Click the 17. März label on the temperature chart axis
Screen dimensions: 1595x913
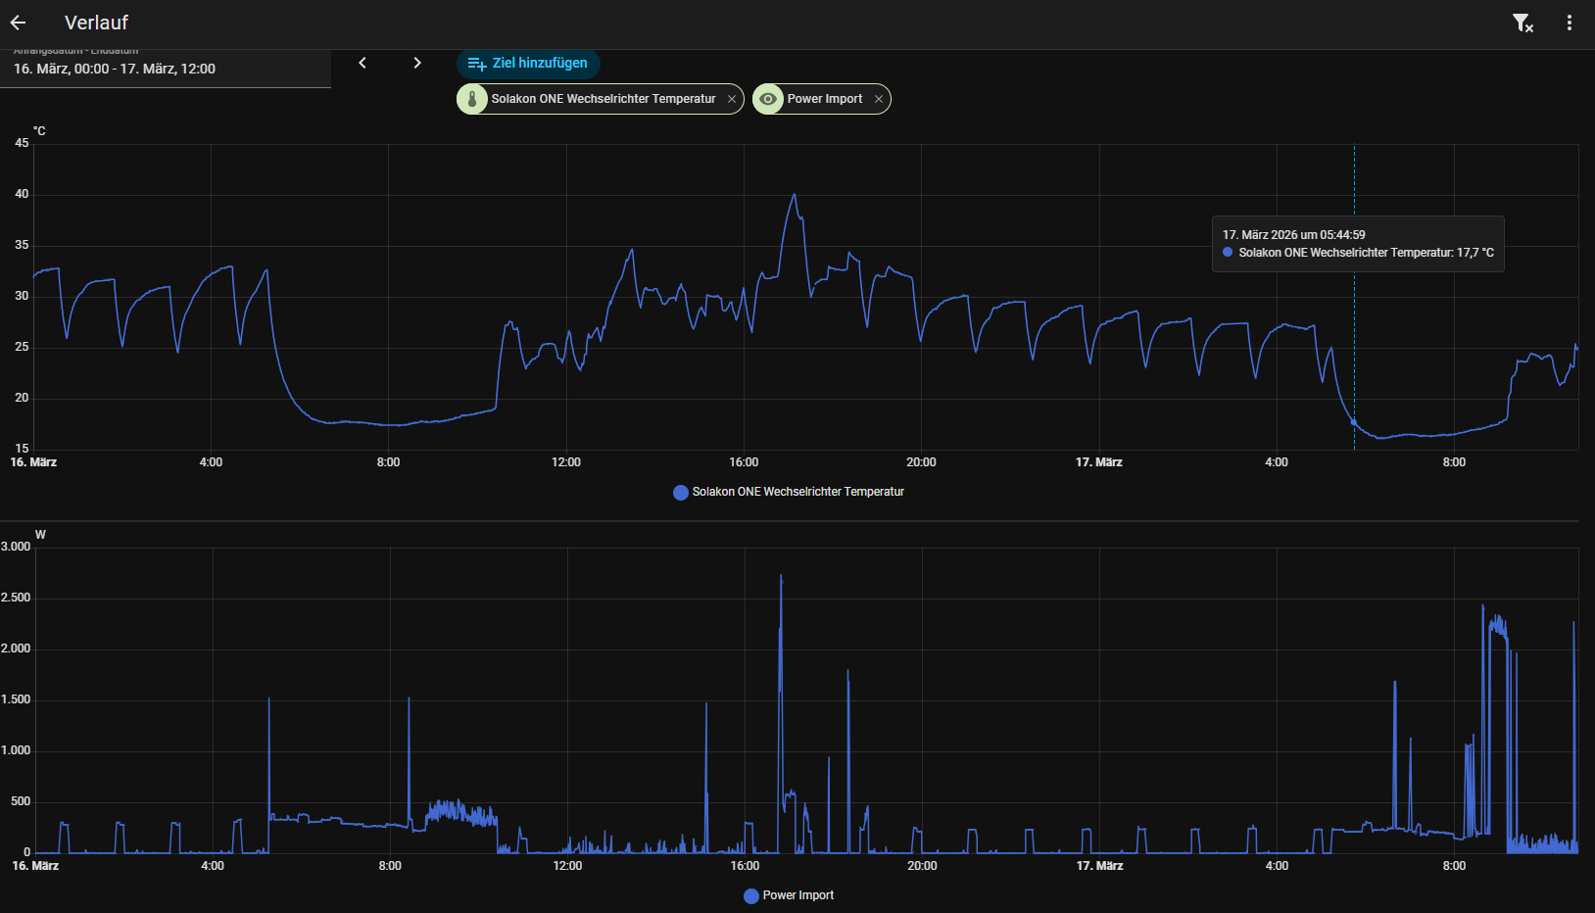pyautogui.click(x=1099, y=462)
